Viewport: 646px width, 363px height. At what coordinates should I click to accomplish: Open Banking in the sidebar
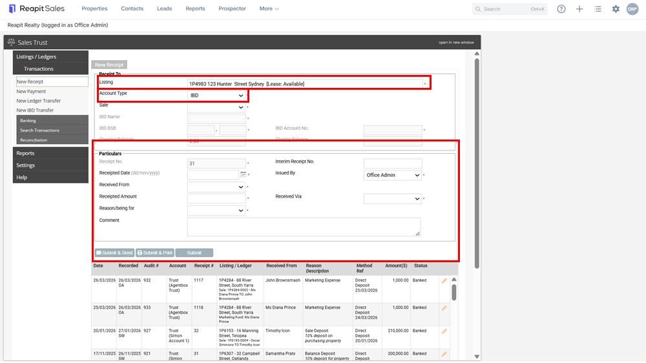coord(52,120)
